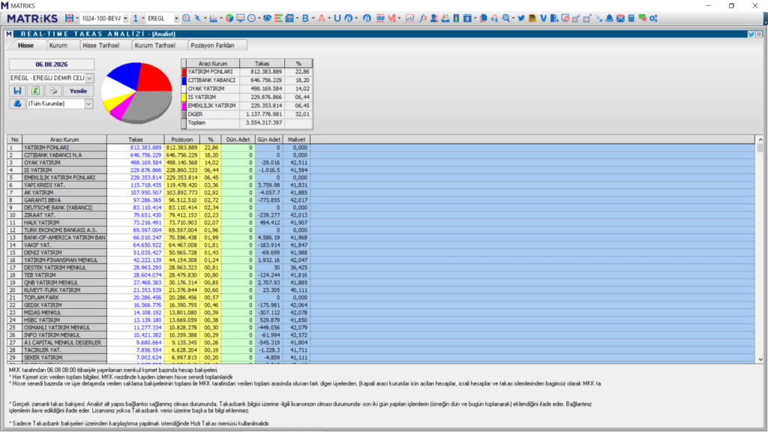Click the red YATIRIM FONLARI legend swatch

click(x=184, y=72)
